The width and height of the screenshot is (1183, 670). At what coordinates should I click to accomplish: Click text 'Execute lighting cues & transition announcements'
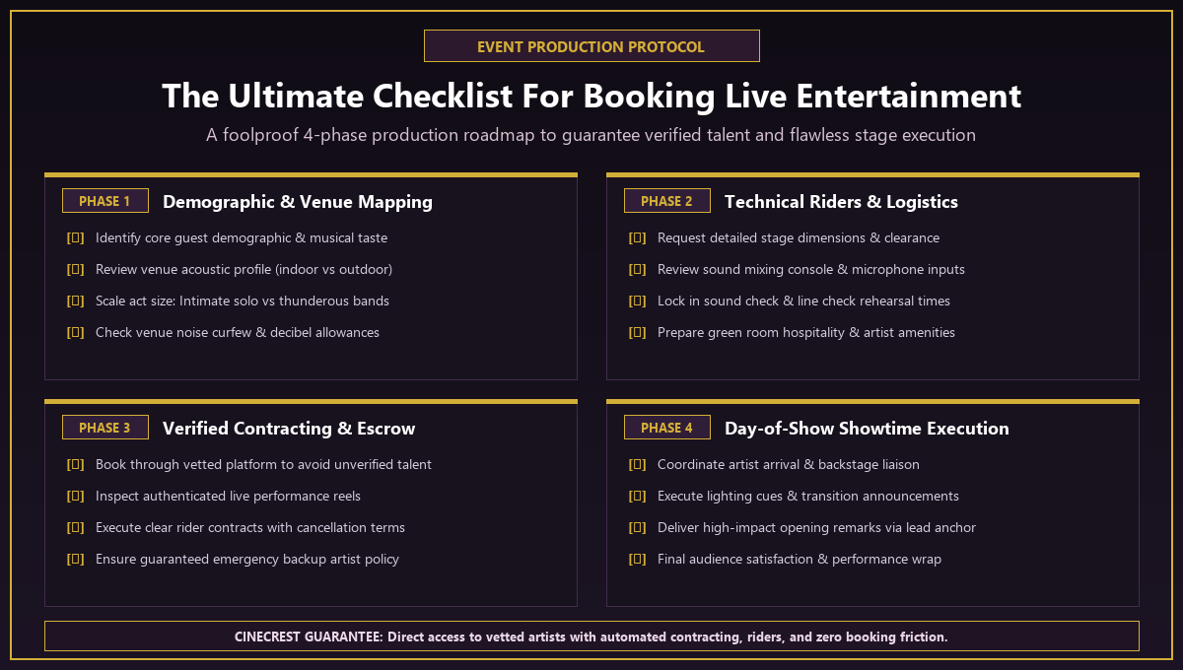click(808, 497)
